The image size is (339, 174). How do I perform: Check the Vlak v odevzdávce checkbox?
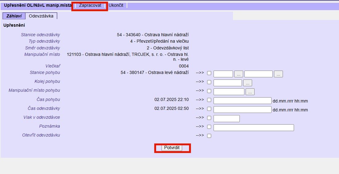point(209,118)
